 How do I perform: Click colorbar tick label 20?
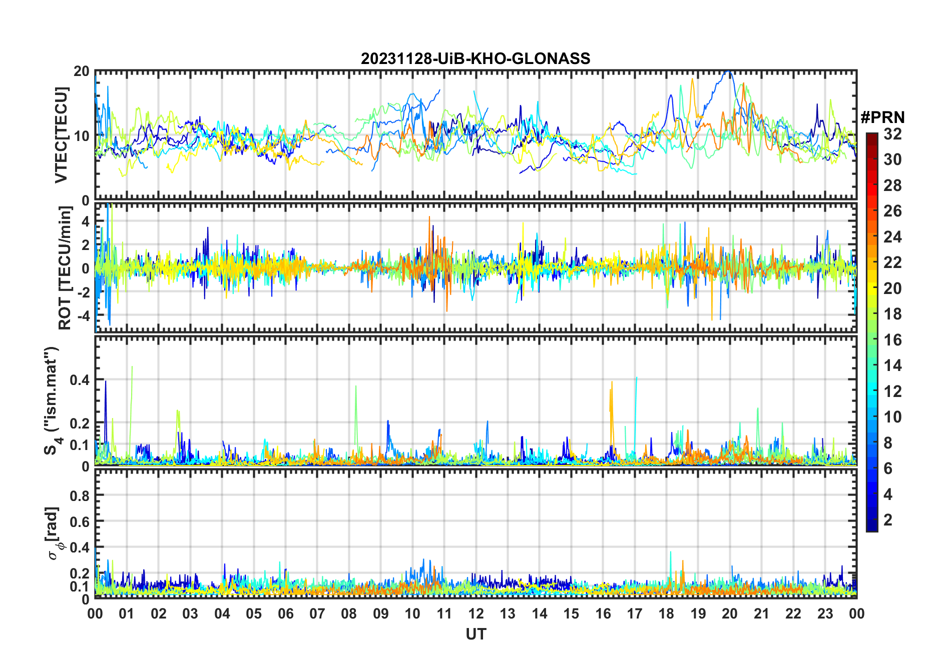pyautogui.click(x=892, y=288)
